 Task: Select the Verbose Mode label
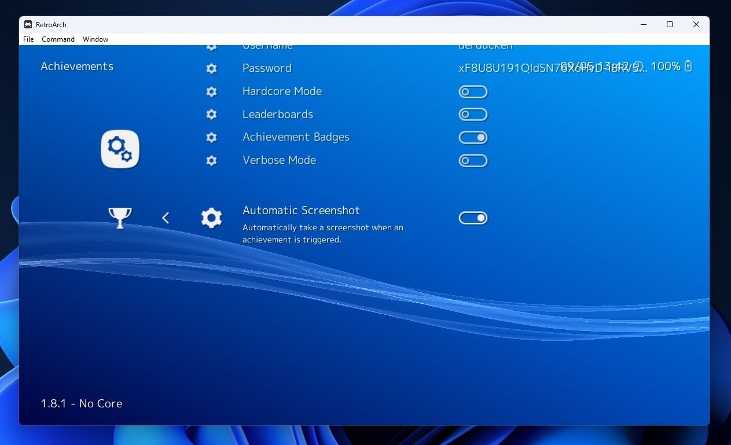coord(279,160)
